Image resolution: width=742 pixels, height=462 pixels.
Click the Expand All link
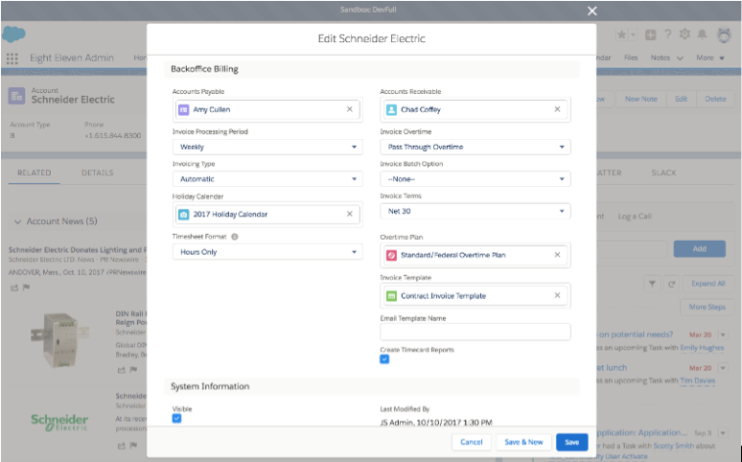[x=707, y=284]
